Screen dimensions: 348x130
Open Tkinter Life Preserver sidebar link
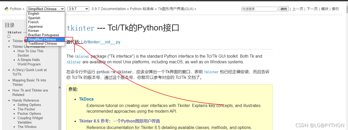(x=29, y=47)
